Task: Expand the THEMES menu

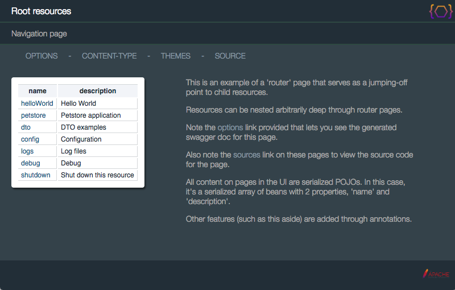Action: pos(176,56)
